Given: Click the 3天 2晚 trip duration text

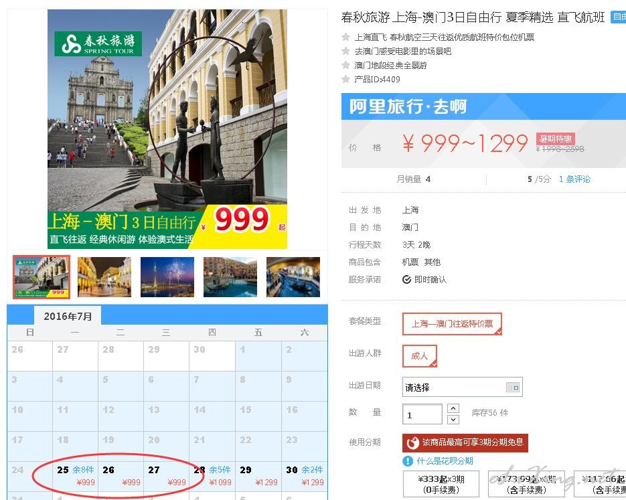Looking at the screenshot, I should tap(416, 244).
